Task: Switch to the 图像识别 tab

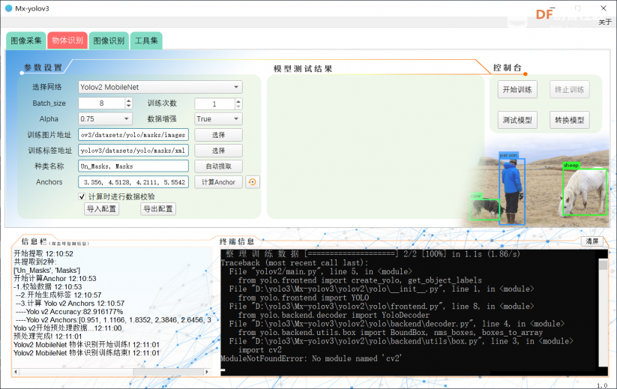Action: pyautogui.click(x=109, y=40)
